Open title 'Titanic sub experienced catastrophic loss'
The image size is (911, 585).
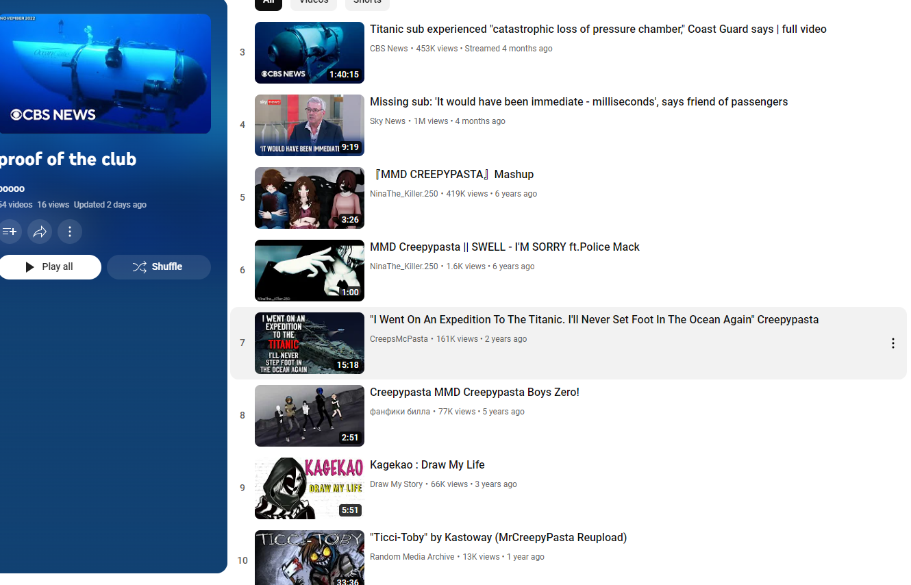click(598, 29)
